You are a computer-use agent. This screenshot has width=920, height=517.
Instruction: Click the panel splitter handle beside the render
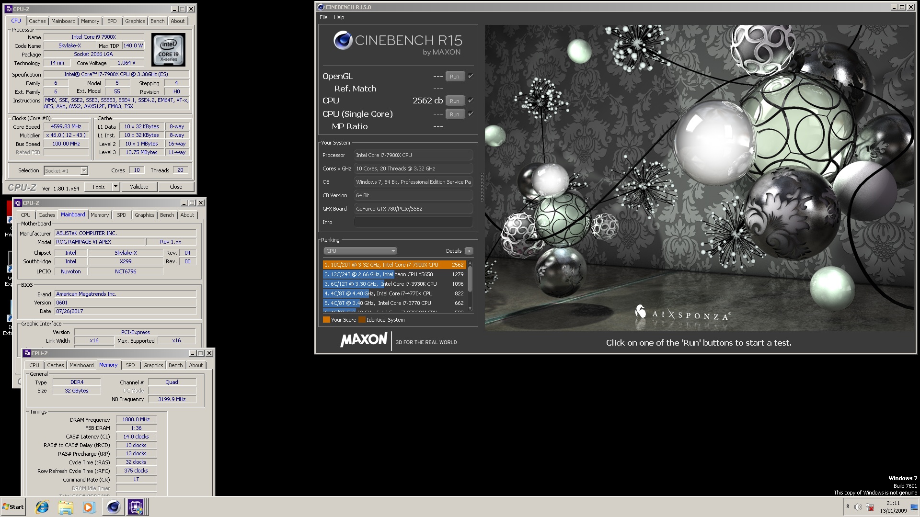[482, 187]
